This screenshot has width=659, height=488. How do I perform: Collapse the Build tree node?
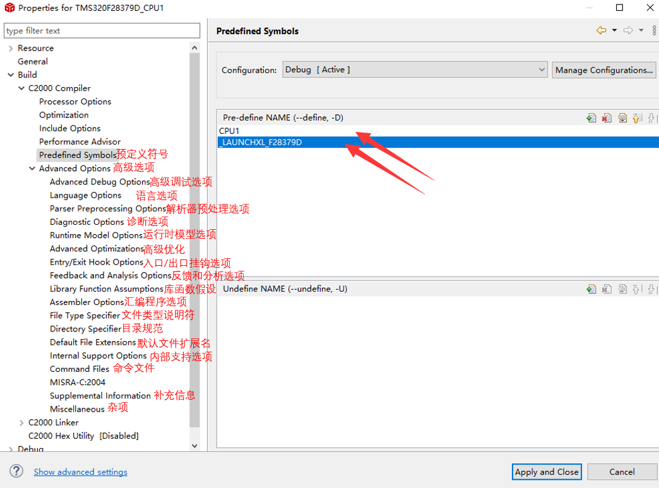click(x=11, y=75)
